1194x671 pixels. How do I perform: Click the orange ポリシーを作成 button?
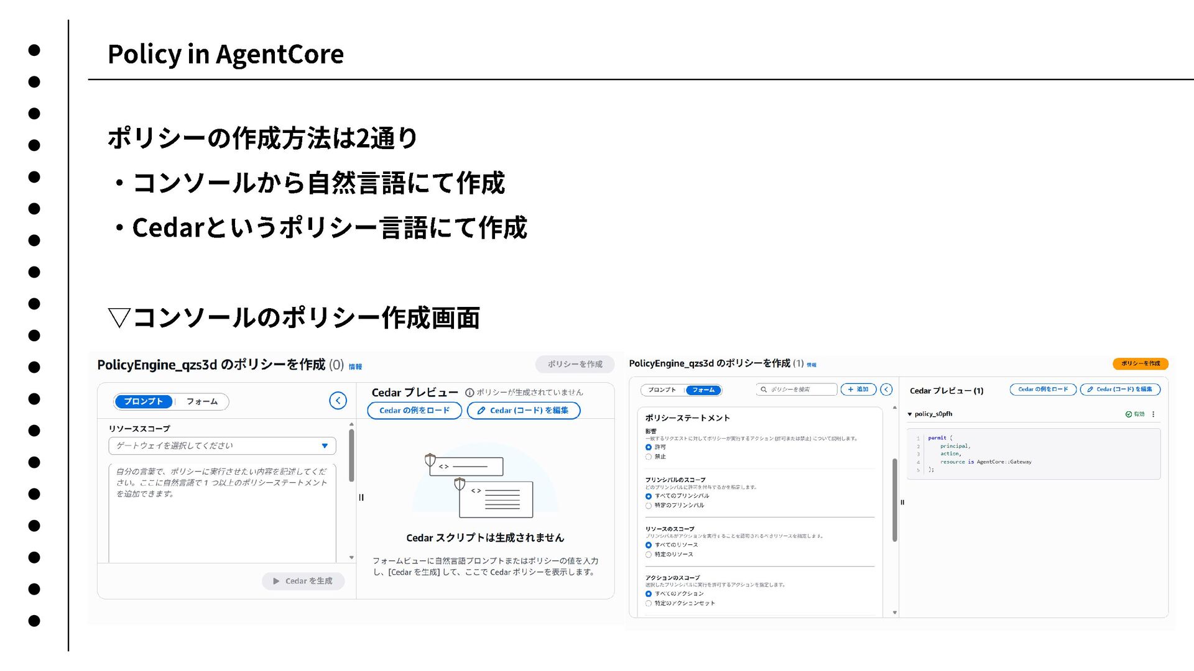(1140, 363)
